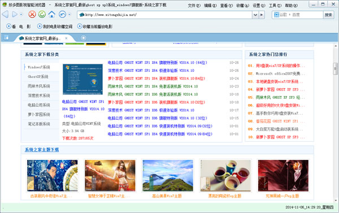Select 笔记本系统 category in sidebar

coord(39,124)
